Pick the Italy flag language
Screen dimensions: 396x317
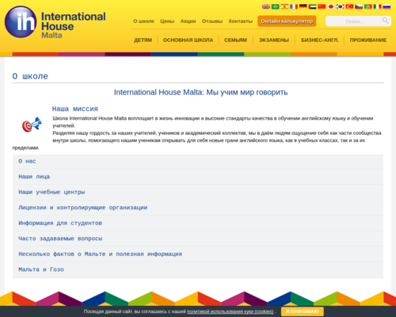377,6
